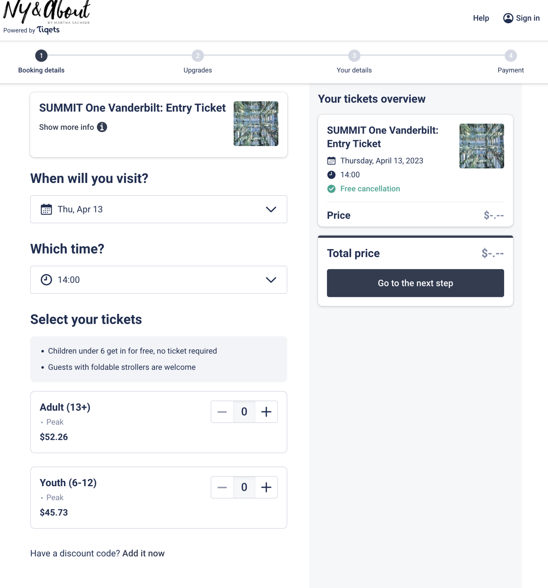This screenshot has height=588, width=548.
Task: Select step 4 Payment in progress bar
Action: click(x=510, y=56)
